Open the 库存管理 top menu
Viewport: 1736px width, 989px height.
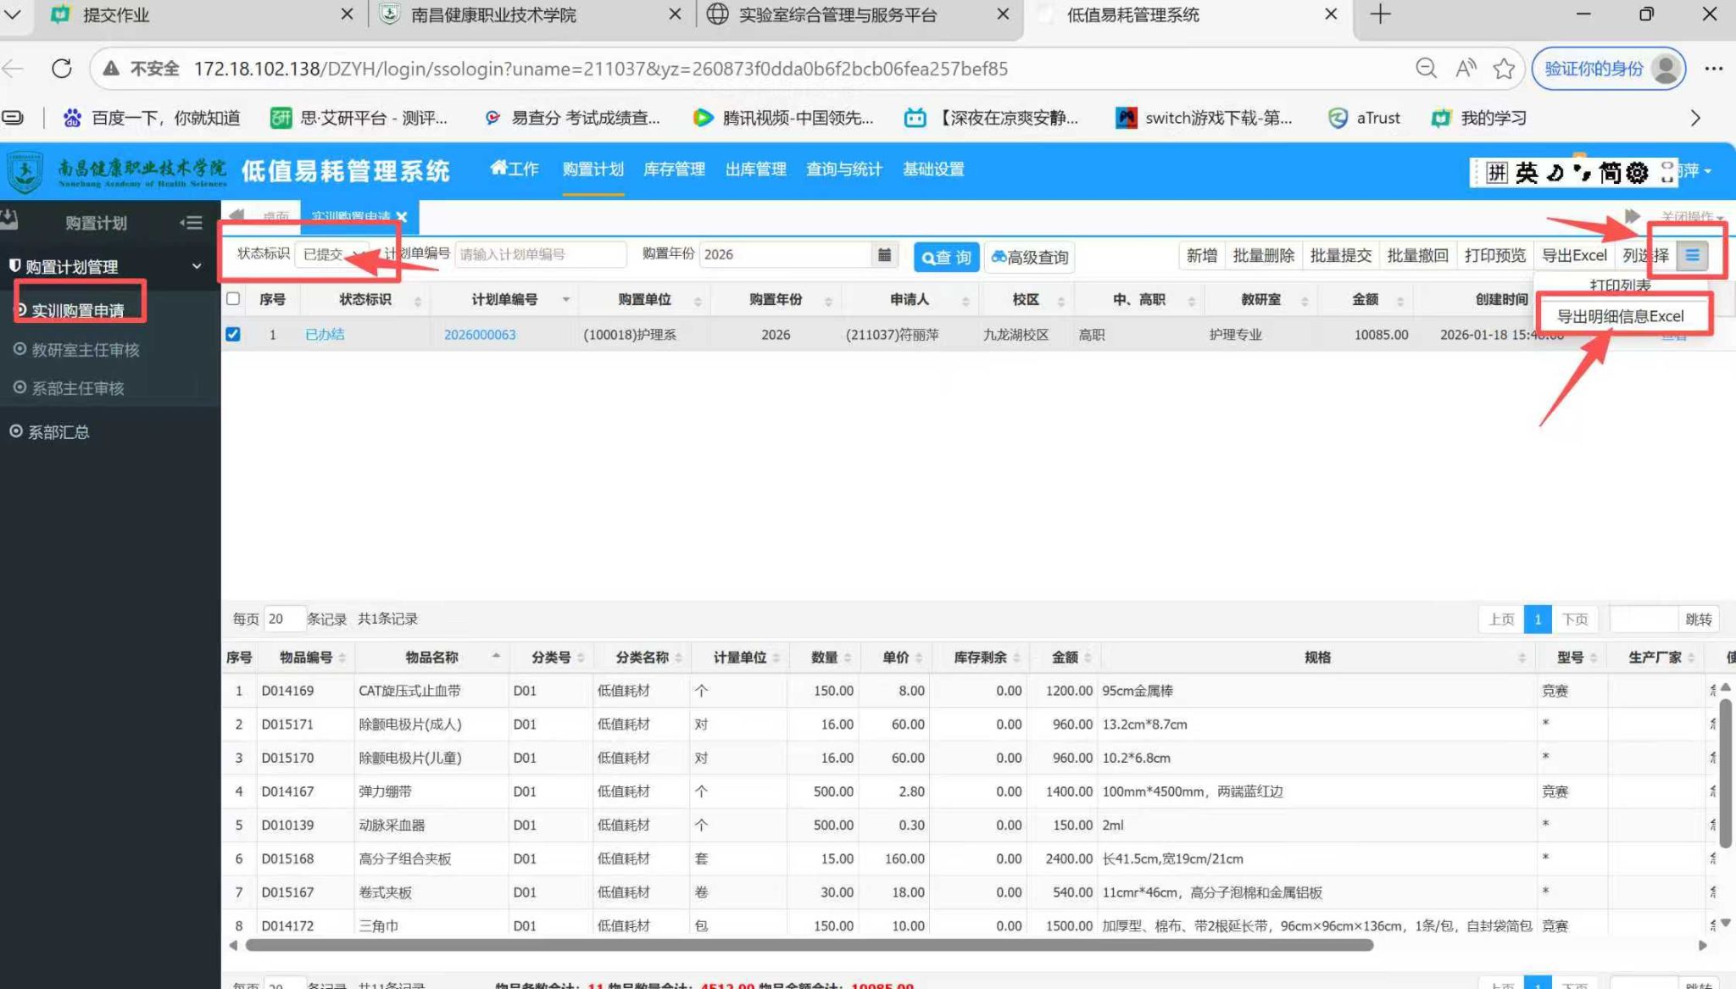(x=674, y=169)
